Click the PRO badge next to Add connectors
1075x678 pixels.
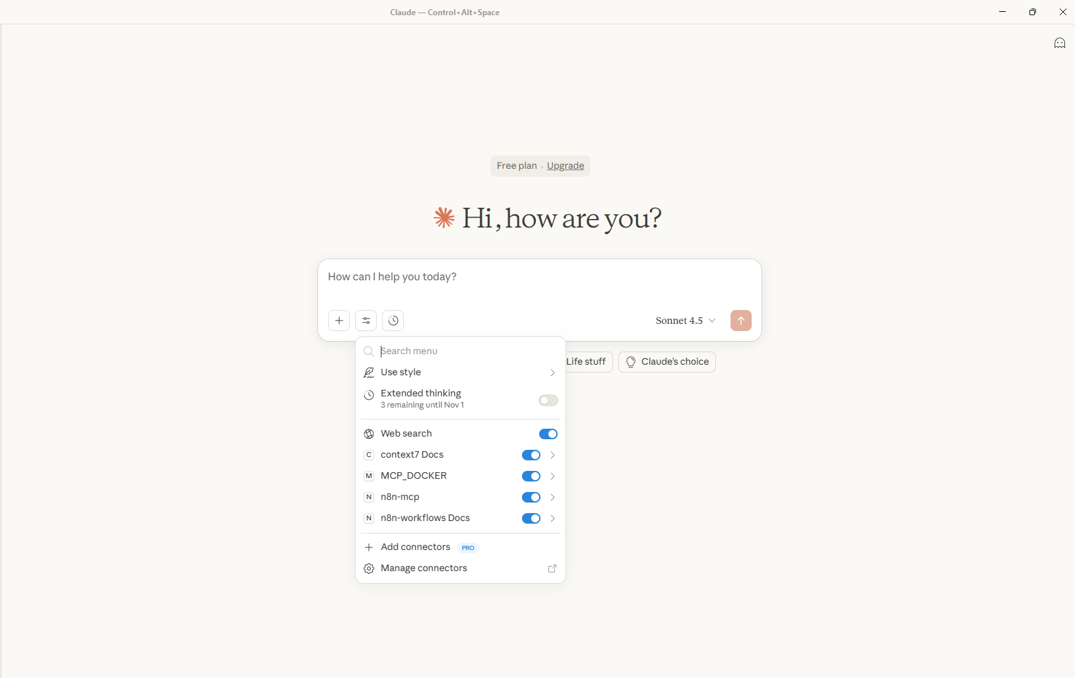point(468,548)
